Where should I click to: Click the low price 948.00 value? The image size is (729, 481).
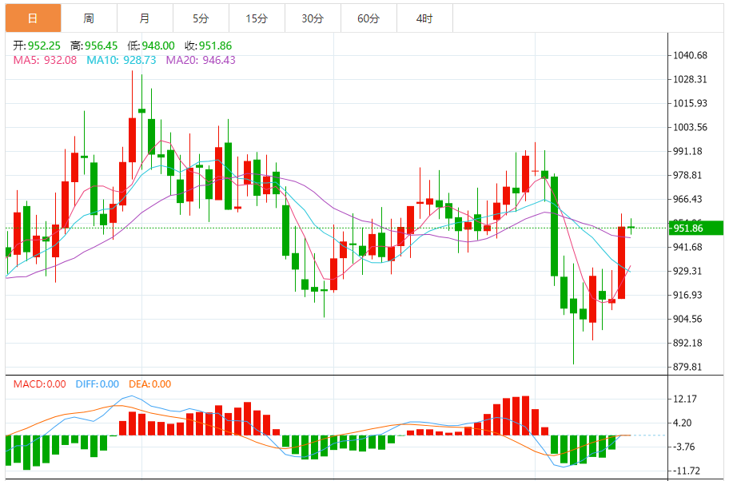[158, 46]
